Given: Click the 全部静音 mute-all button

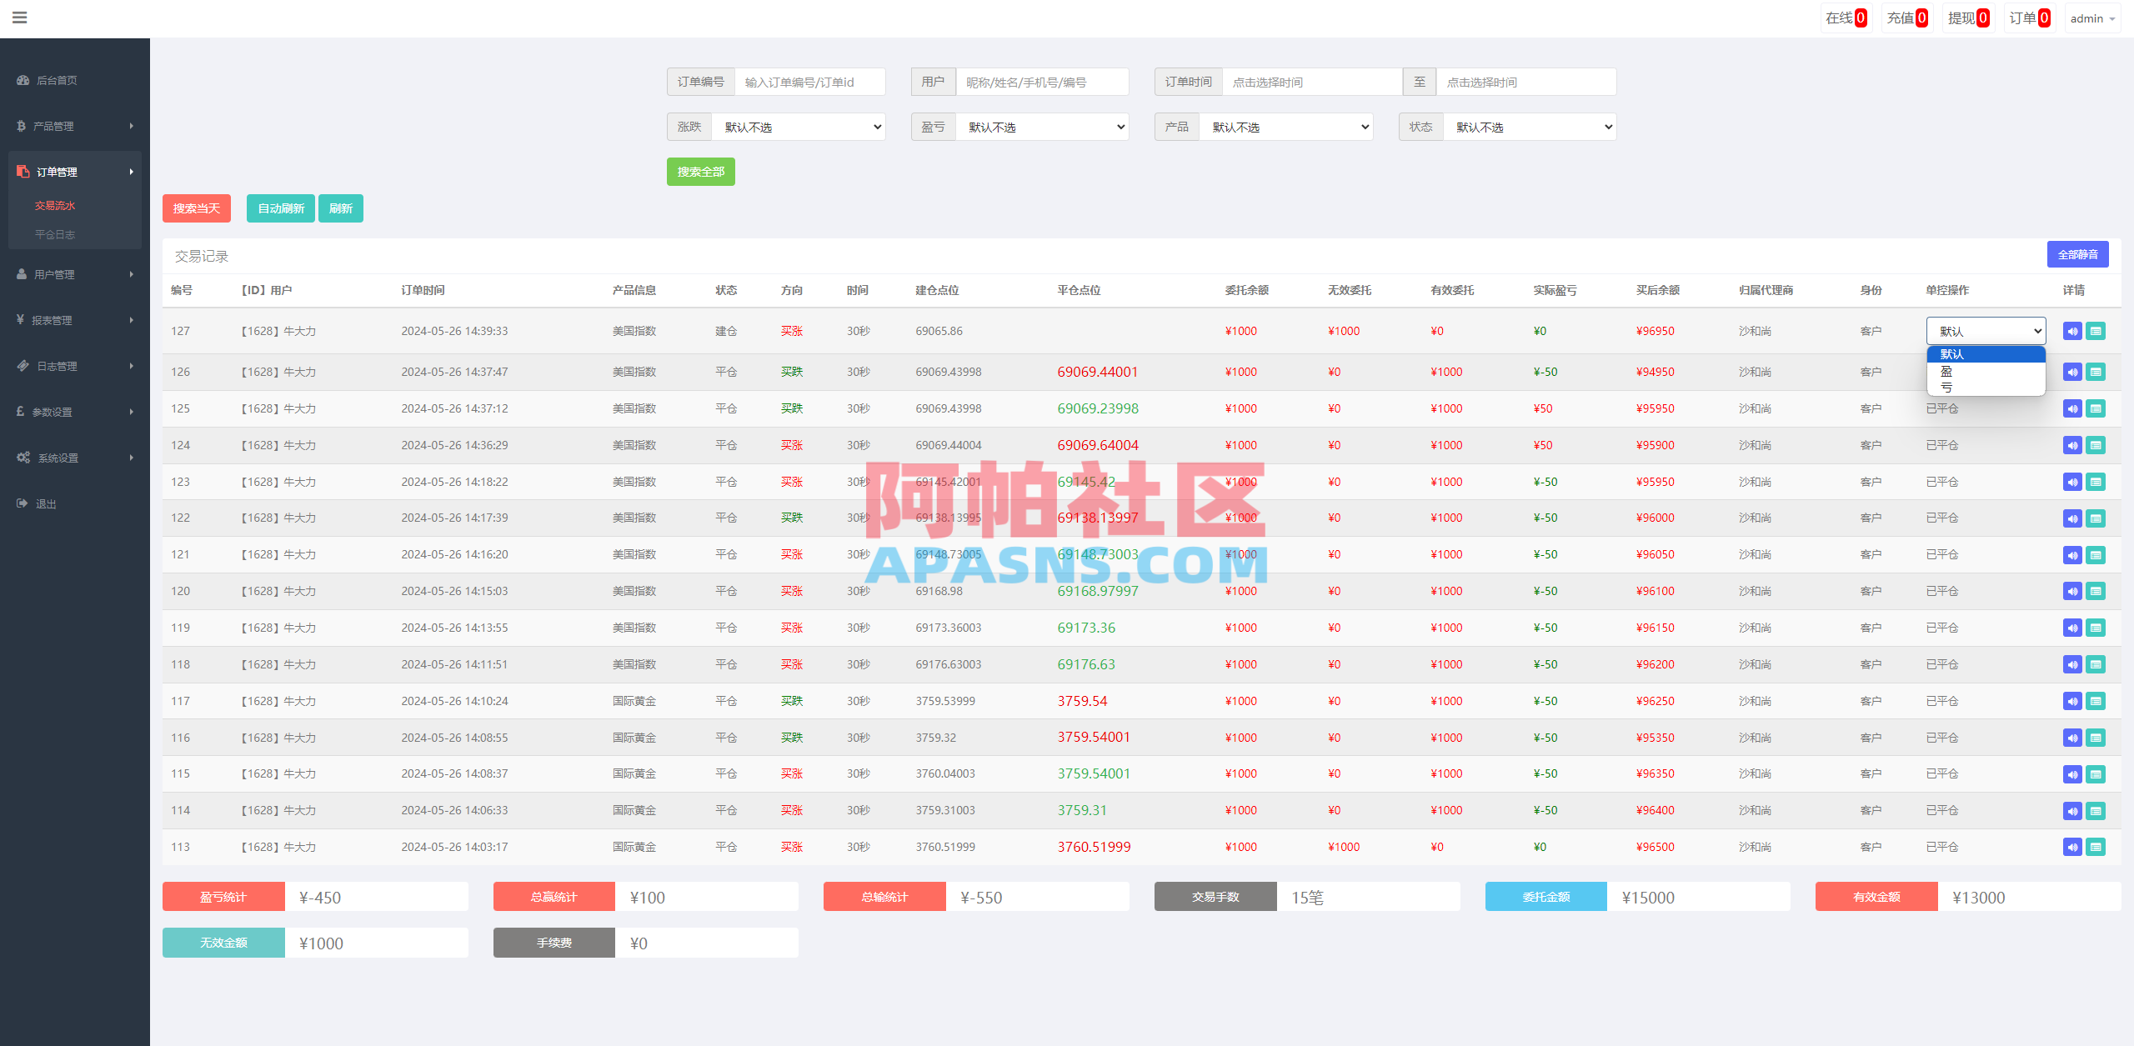Looking at the screenshot, I should (2077, 254).
